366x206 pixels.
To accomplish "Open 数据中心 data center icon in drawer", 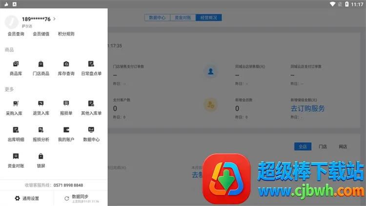I will [91, 130].
